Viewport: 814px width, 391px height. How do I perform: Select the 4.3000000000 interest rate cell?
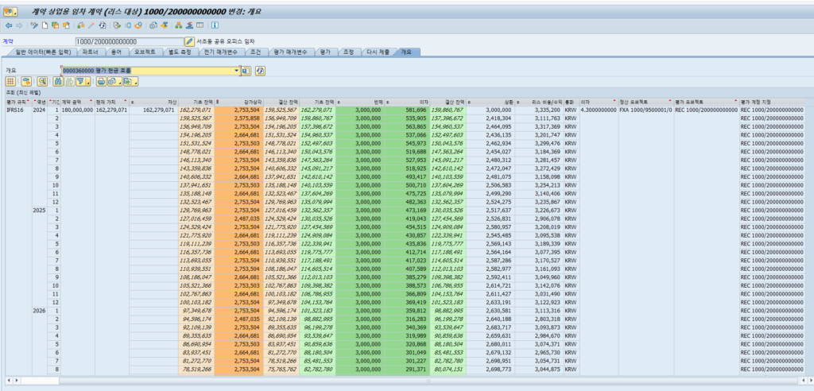598,110
